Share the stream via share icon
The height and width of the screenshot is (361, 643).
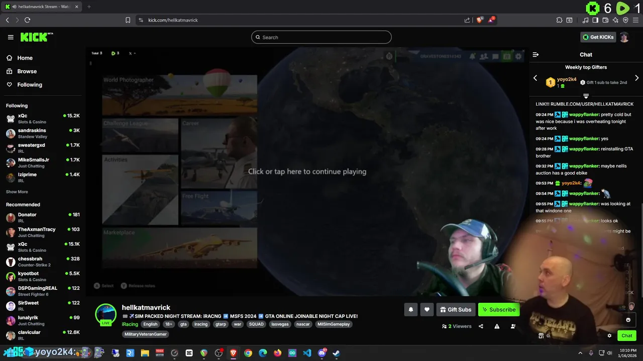tap(481, 326)
